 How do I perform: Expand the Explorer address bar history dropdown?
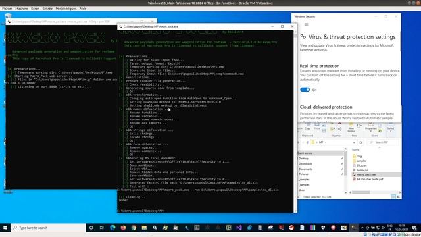[x=354, y=142]
